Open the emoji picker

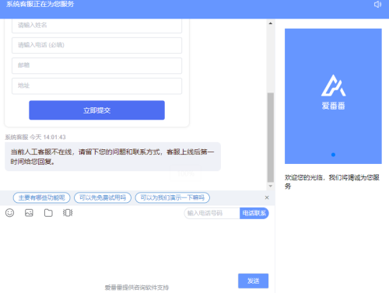click(x=9, y=213)
